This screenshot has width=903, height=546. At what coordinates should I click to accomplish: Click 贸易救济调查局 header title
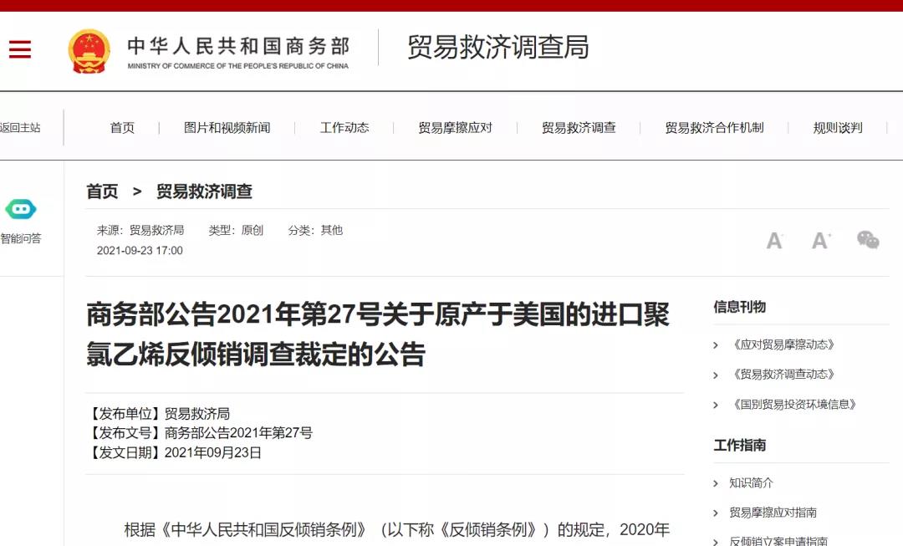[x=498, y=47]
